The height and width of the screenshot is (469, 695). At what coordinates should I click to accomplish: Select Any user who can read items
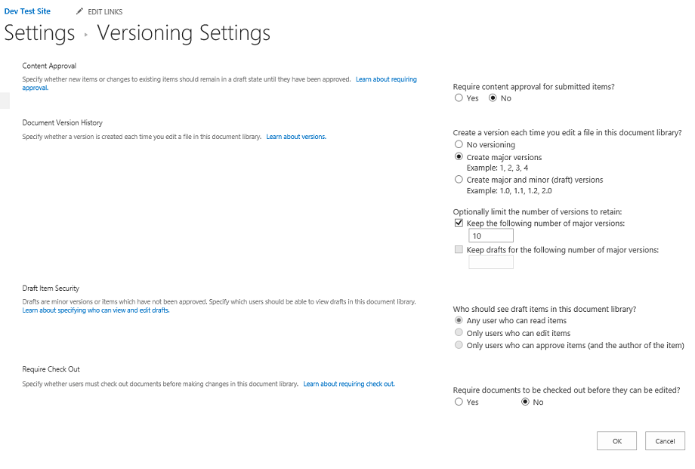point(459,321)
